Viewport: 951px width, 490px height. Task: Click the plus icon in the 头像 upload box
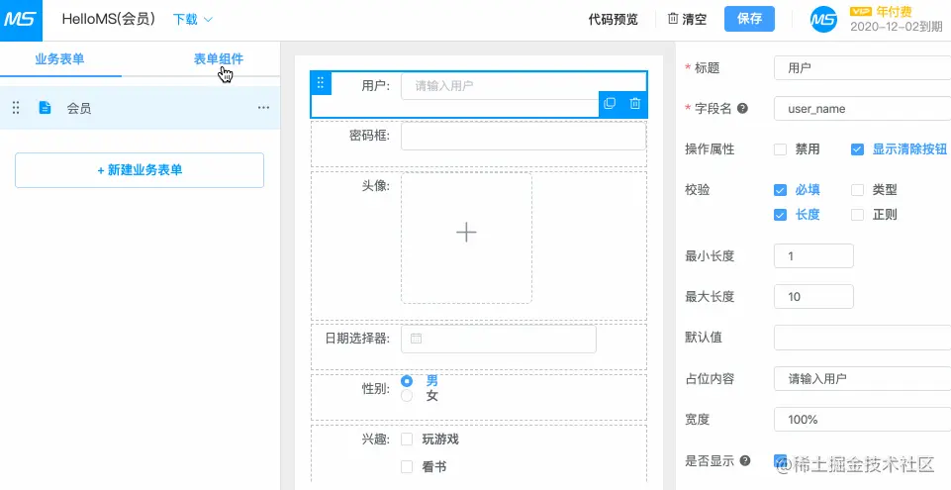pos(466,233)
